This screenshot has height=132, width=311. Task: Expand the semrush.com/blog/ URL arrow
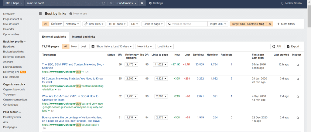(83, 72)
